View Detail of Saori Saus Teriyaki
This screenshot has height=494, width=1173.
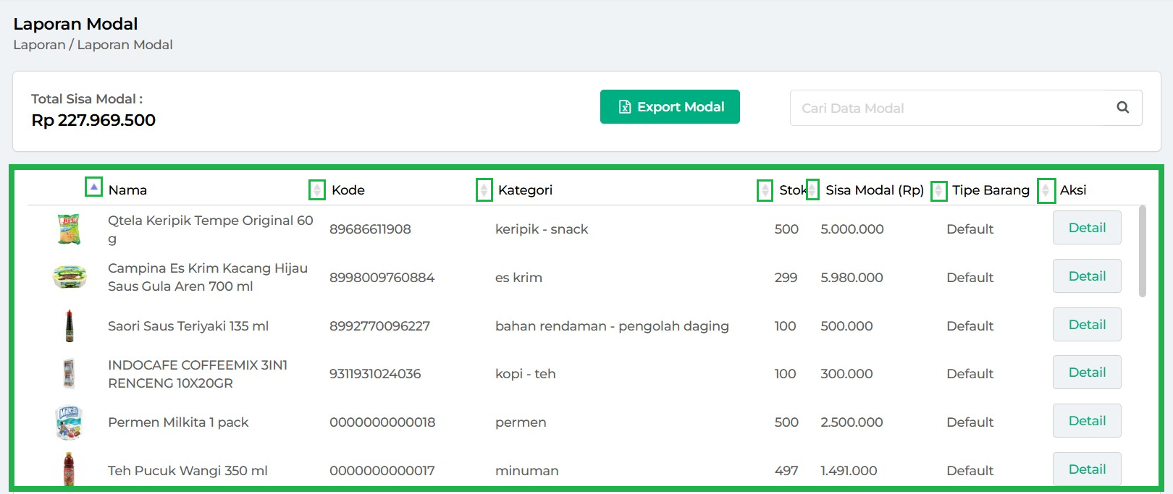point(1086,325)
